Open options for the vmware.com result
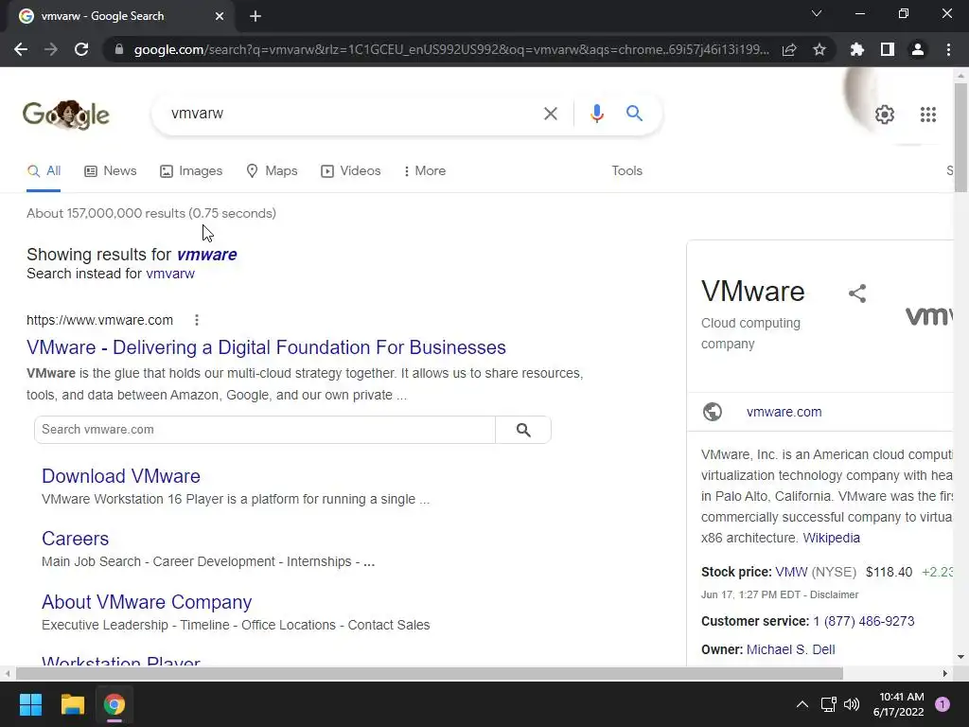 tap(197, 320)
